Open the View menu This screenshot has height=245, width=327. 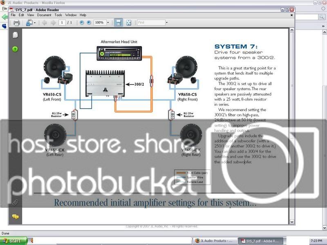[x=30, y=15]
